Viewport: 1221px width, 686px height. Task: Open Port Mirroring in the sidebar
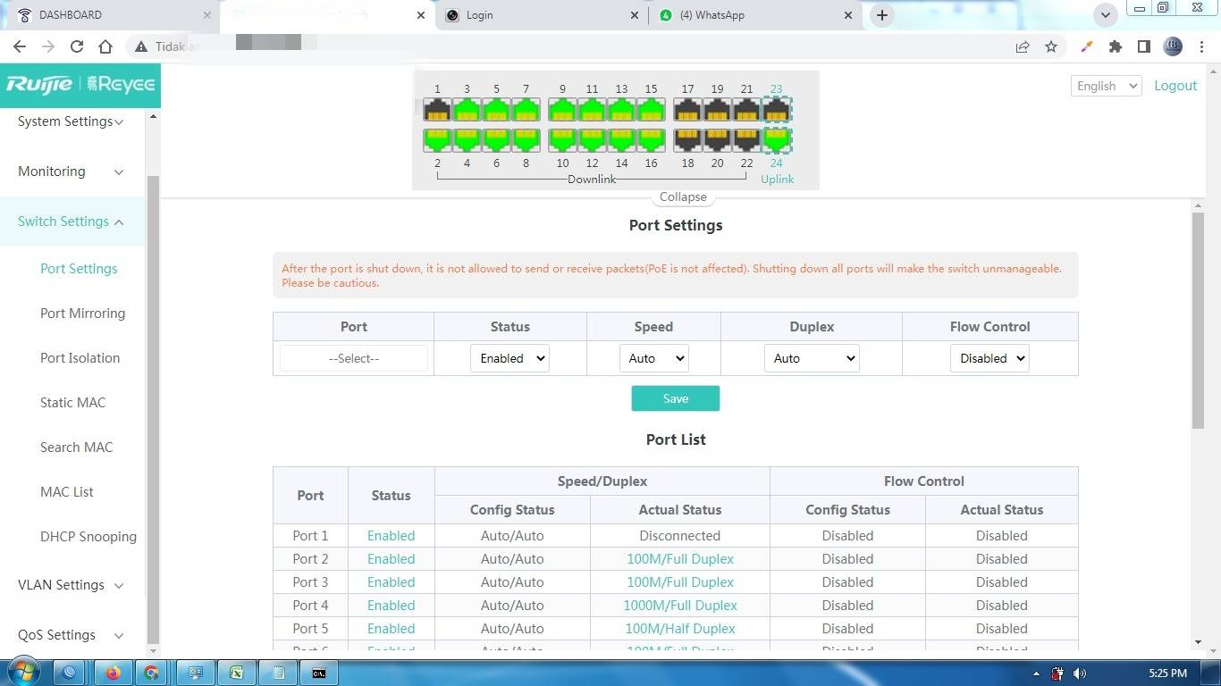click(82, 314)
